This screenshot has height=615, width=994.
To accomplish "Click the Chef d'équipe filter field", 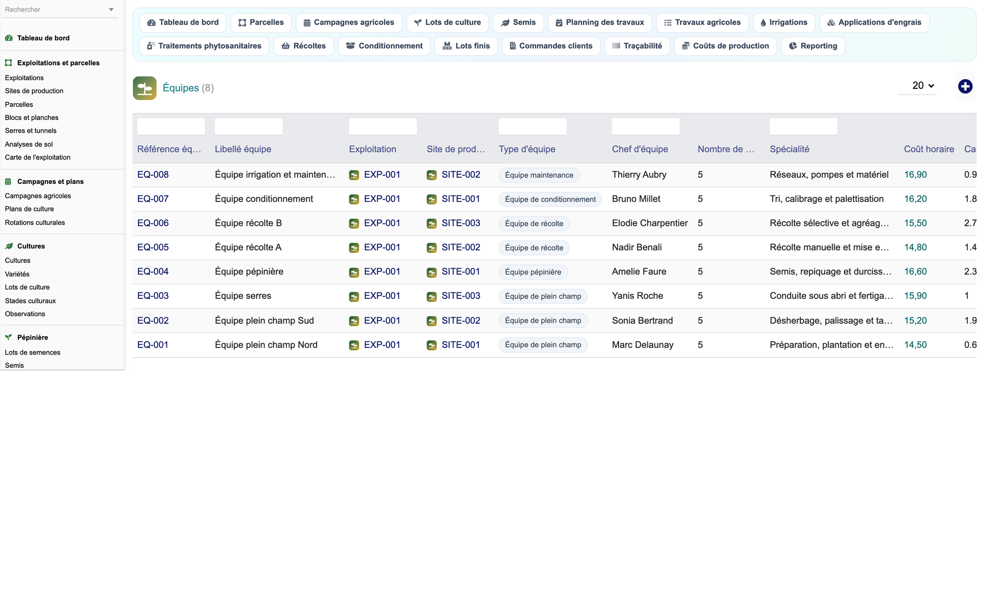I will pyautogui.click(x=646, y=127).
